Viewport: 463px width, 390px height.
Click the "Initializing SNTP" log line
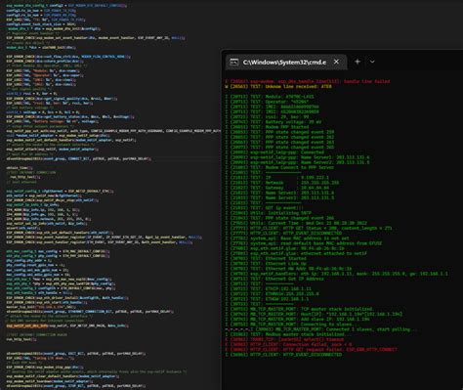[268, 213]
